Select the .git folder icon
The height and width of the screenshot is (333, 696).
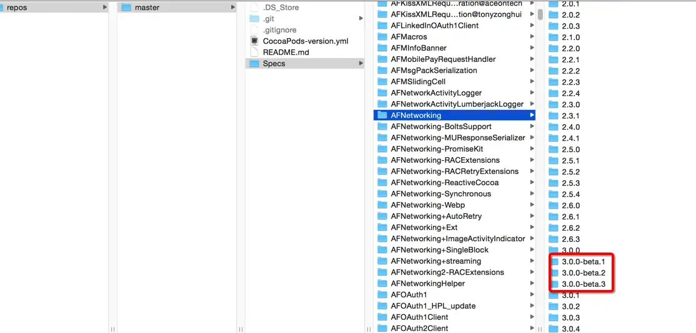254,19
